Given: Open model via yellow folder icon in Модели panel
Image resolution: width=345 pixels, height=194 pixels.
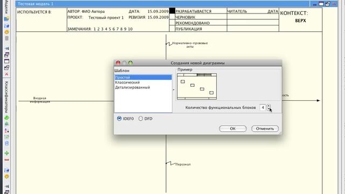Looking at the screenshot, I should [x=6, y=19].
